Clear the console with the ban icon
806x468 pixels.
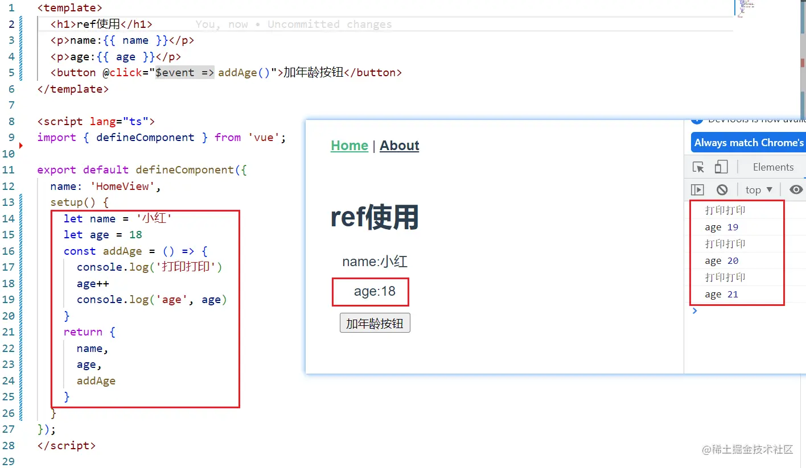[x=722, y=190]
